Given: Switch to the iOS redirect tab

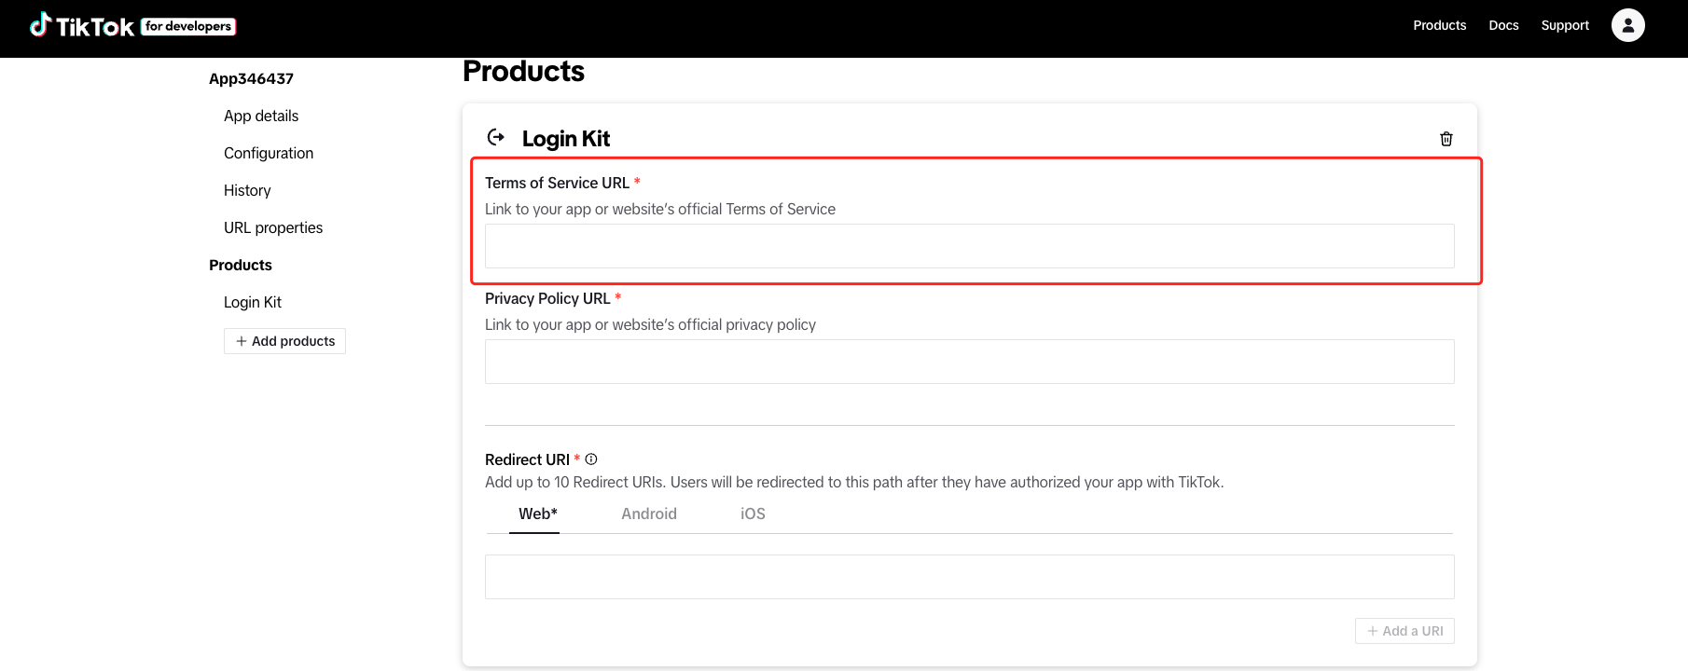Looking at the screenshot, I should 753,514.
